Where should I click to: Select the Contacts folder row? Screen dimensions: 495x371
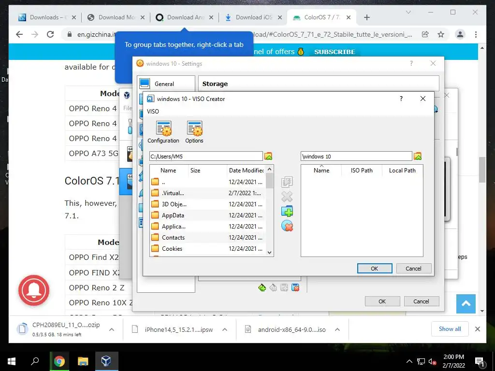coord(207,237)
